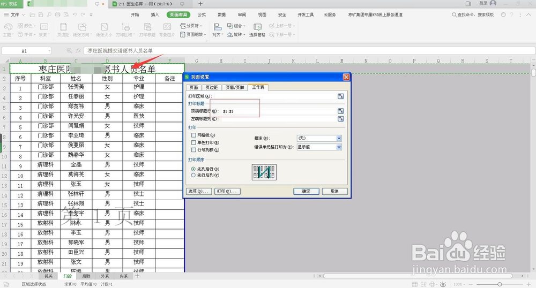
Task: Switch to the 页边距 tab in dialog
Action: [x=211, y=87]
